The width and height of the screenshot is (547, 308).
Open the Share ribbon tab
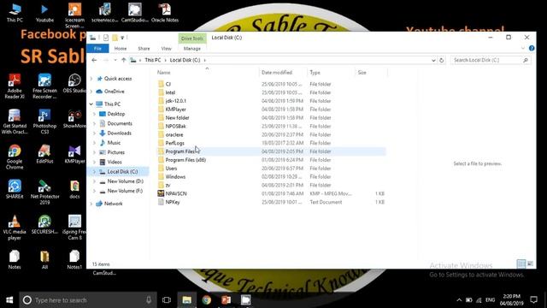click(144, 49)
